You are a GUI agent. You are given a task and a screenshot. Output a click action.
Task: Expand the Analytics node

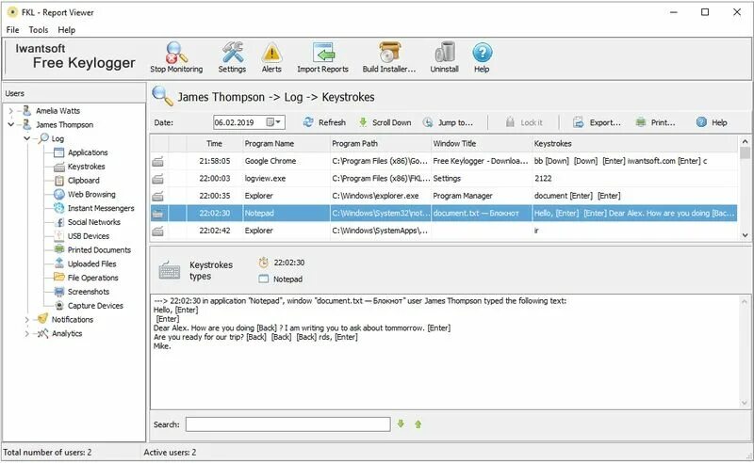click(27, 334)
